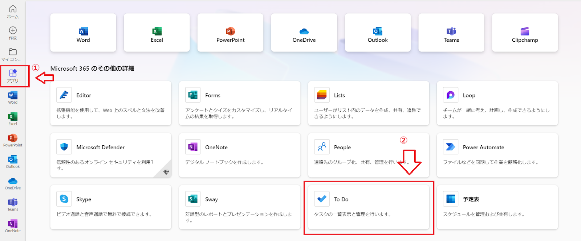The image size is (581, 241).
Task: Click the Power Automate app icon
Action: [451, 147]
